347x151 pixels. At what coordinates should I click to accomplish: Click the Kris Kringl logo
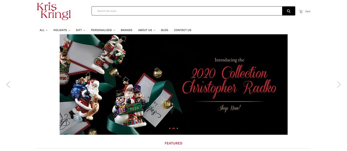[54, 11]
